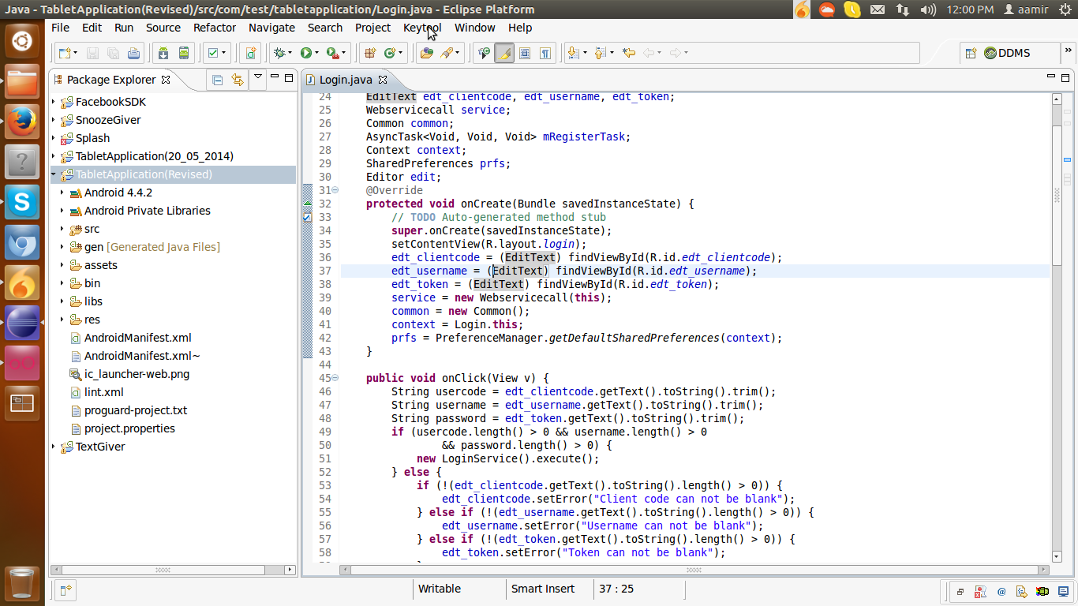Open the Window menu

pyautogui.click(x=475, y=28)
